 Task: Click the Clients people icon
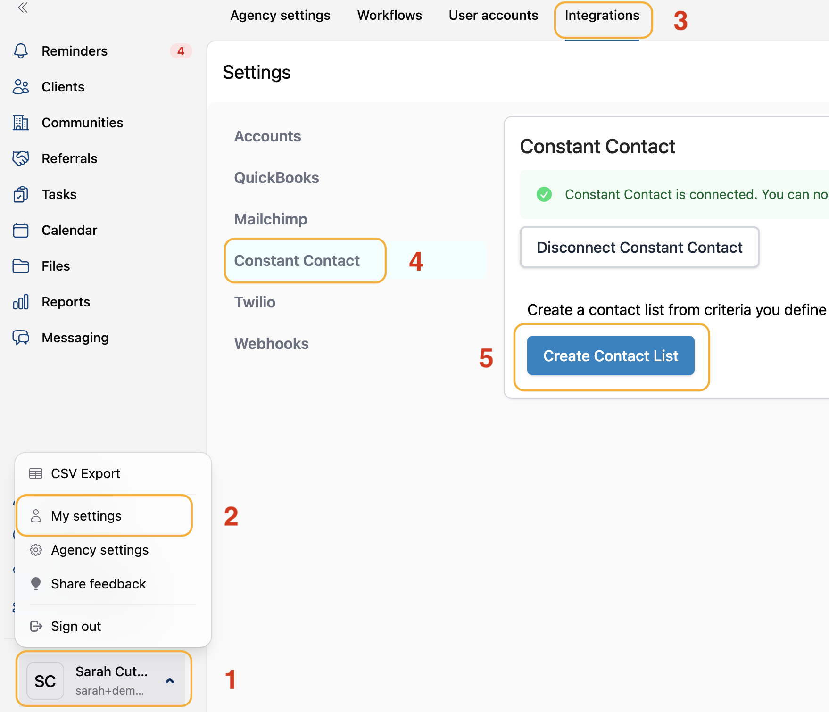pos(21,87)
